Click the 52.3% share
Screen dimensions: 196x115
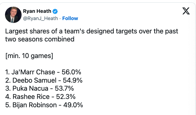click(66, 97)
